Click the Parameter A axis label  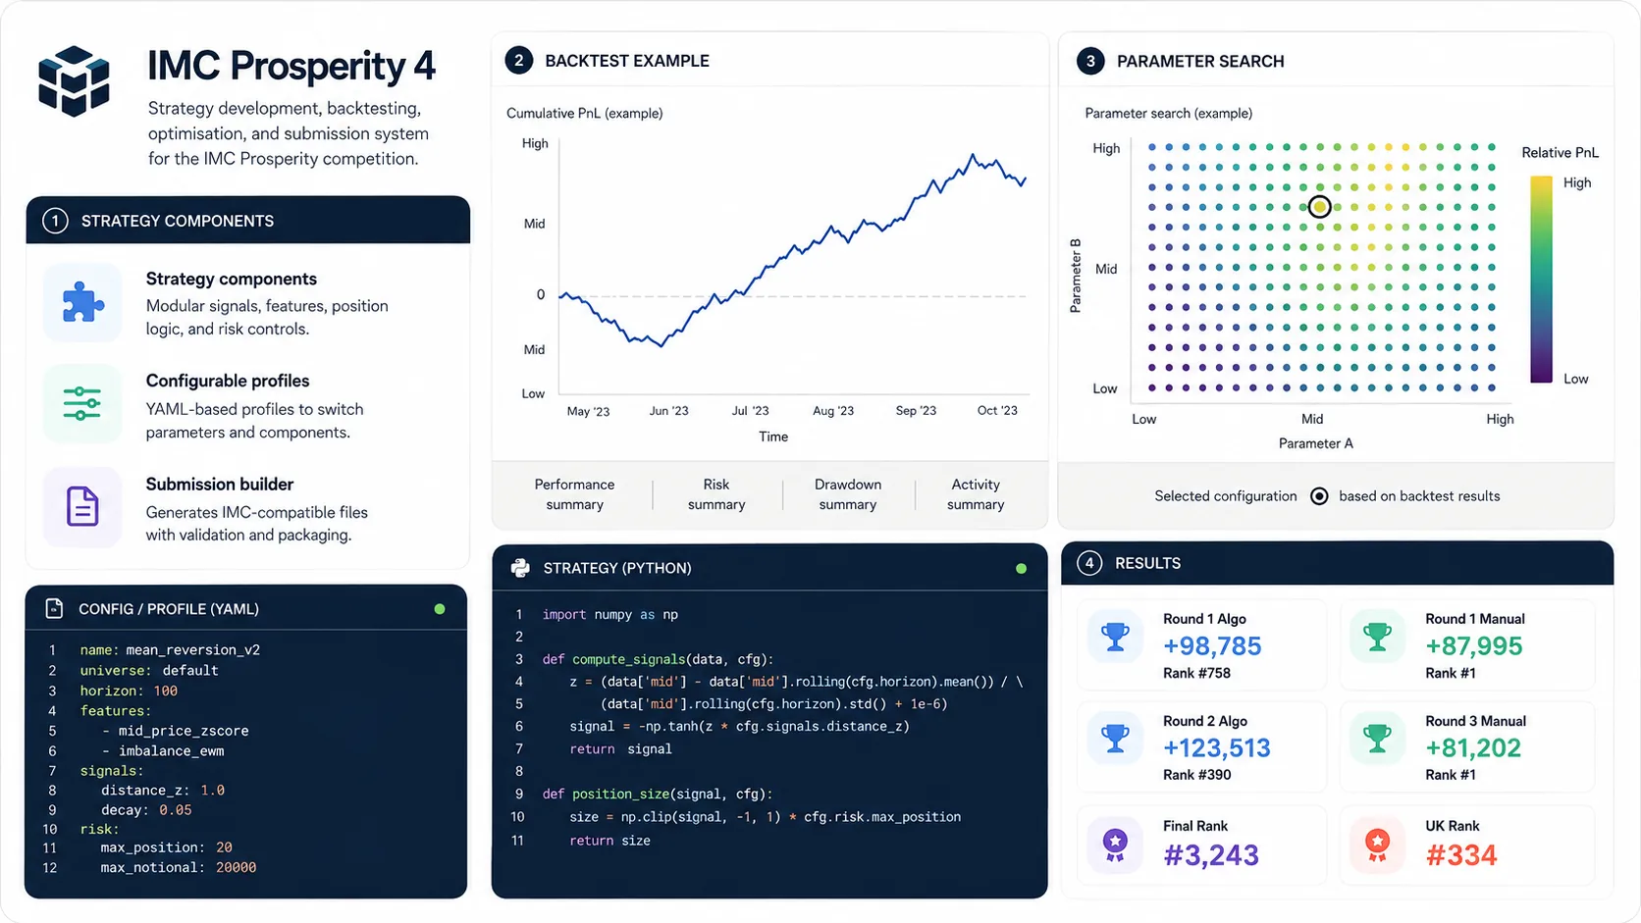(1316, 443)
